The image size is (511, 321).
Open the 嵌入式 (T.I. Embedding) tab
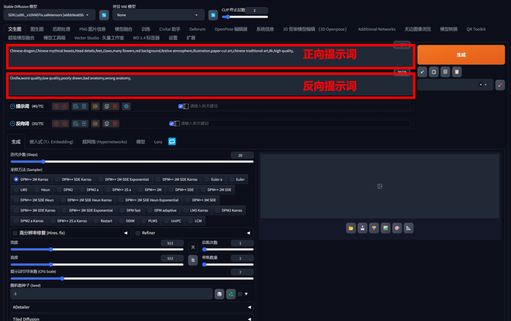51,141
